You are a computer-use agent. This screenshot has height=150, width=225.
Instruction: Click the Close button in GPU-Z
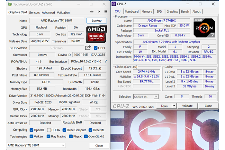click(x=99, y=146)
